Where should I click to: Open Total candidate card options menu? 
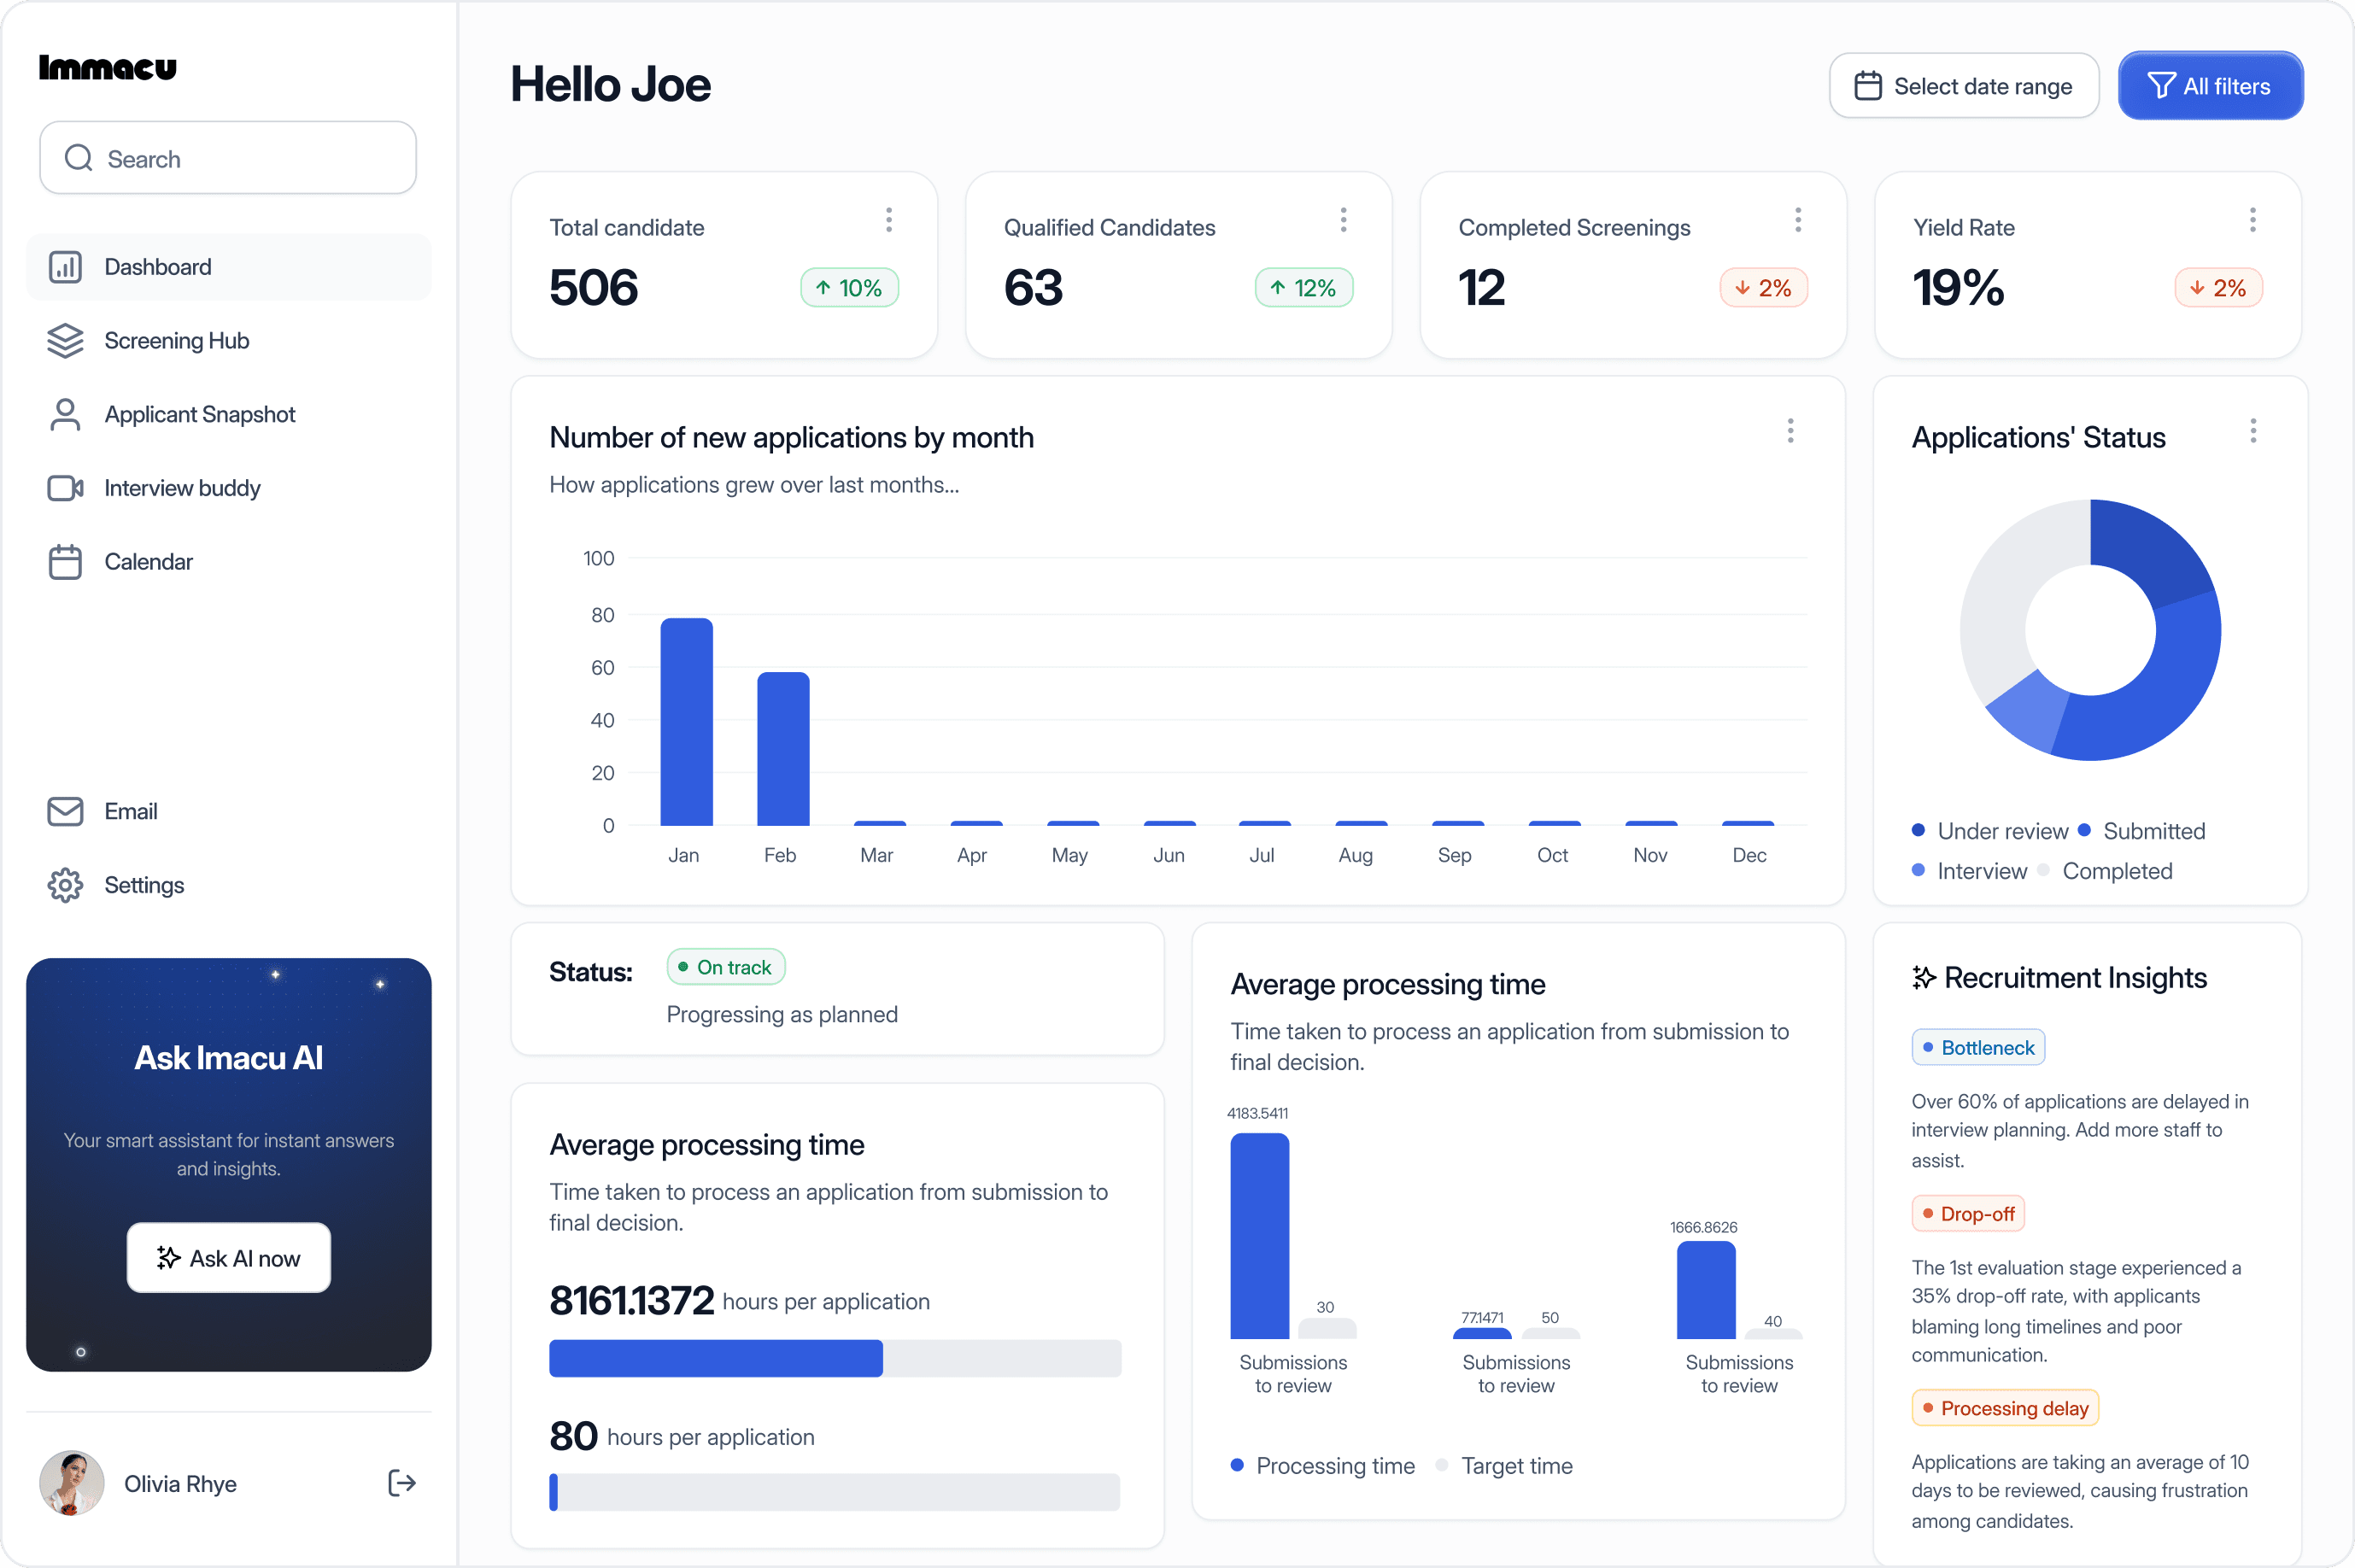(888, 220)
